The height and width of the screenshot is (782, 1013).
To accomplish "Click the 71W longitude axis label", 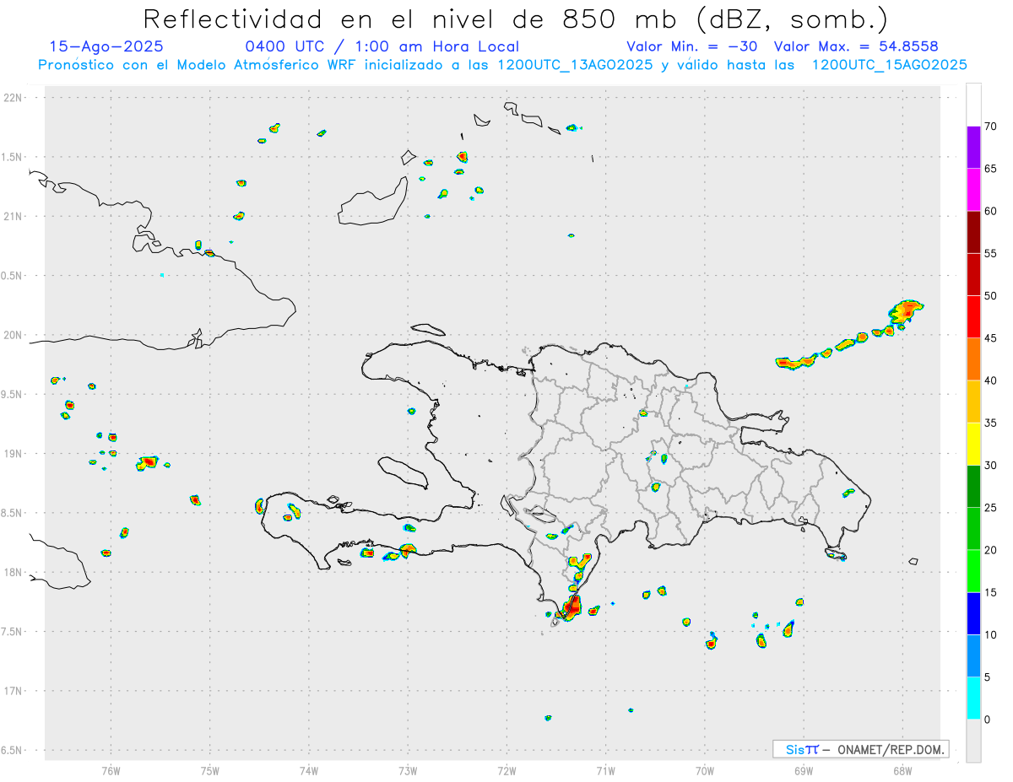I will click(x=605, y=770).
